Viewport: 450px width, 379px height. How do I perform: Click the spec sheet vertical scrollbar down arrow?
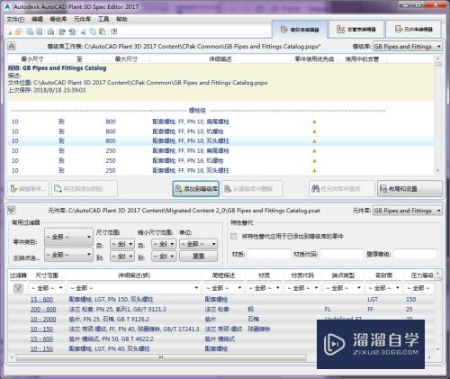coord(437,170)
